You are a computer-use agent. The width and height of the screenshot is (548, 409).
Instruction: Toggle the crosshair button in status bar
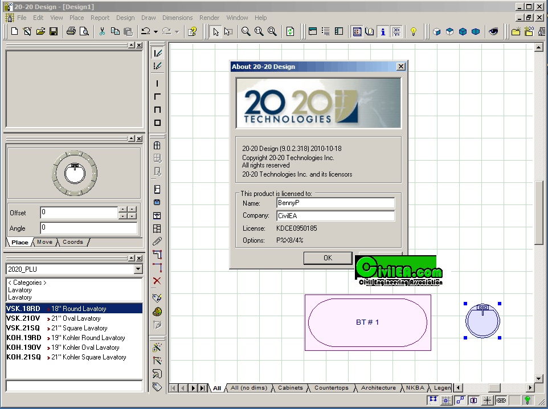pos(488,400)
